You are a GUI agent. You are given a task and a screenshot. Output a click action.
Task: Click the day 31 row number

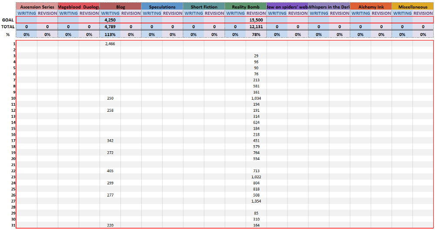[x=13, y=225]
